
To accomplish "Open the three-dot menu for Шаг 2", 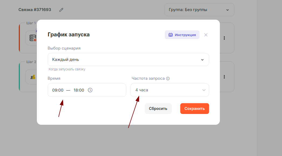I will pyautogui.click(x=224, y=77).
